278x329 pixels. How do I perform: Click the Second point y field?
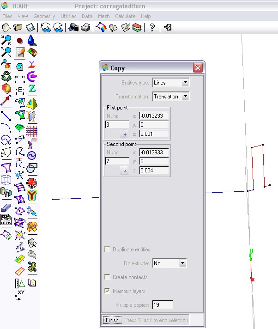[154, 161]
